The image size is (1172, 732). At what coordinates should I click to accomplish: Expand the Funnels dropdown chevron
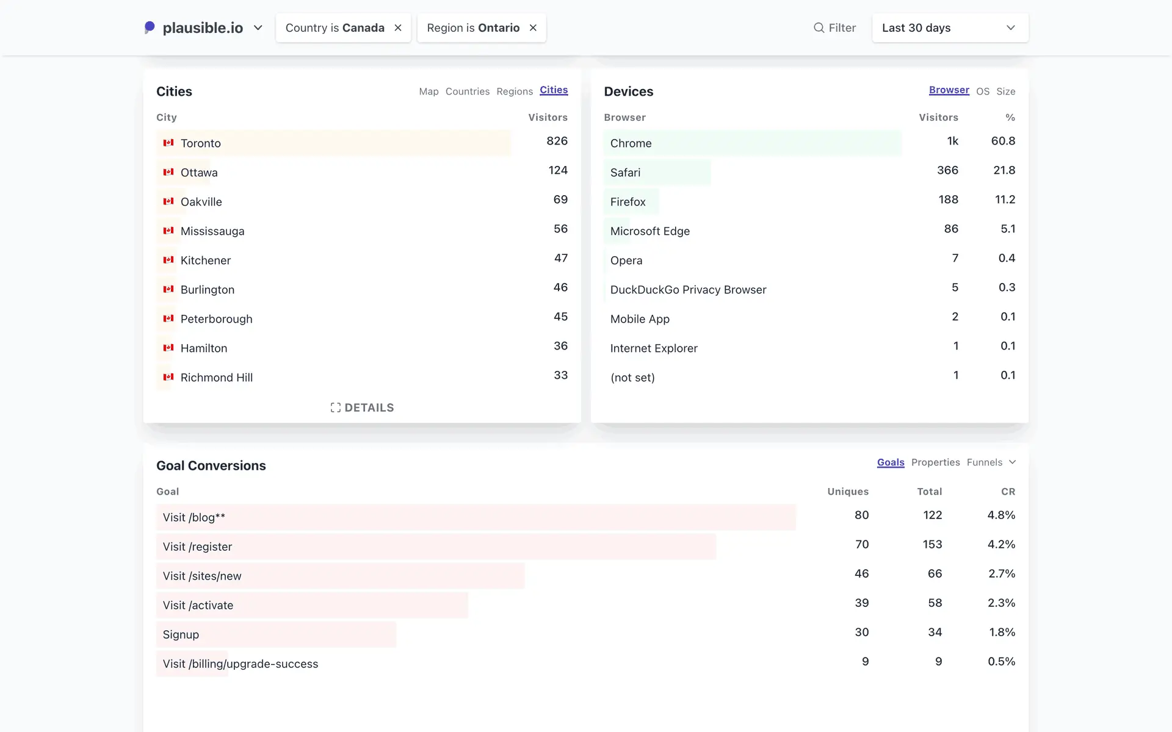pyautogui.click(x=1012, y=462)
